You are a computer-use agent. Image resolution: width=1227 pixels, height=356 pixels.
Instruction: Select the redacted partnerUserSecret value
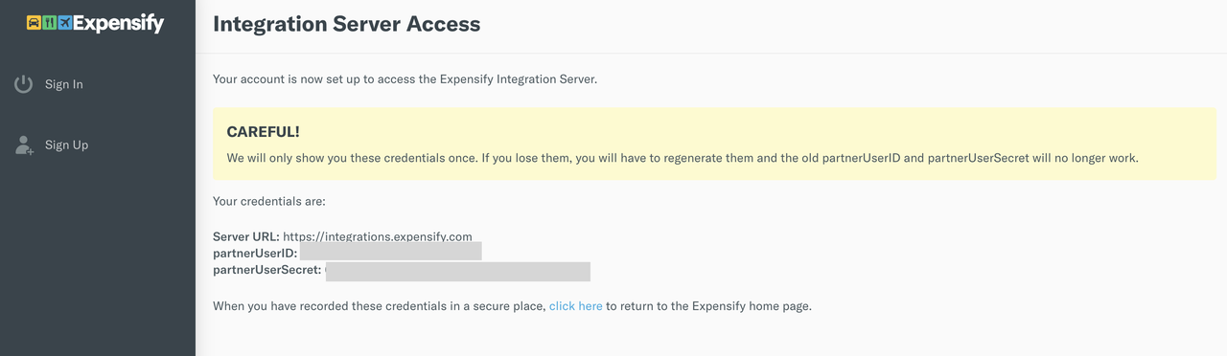coord(458,271)
